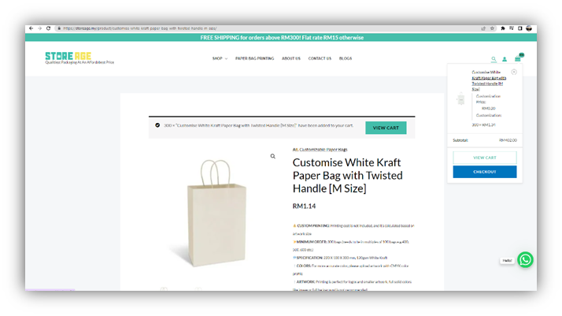
Task: Open the browser side panel icon
Action: pos(520,28)
